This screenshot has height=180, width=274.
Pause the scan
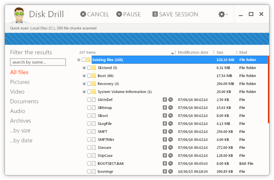[x=129, y=14]
